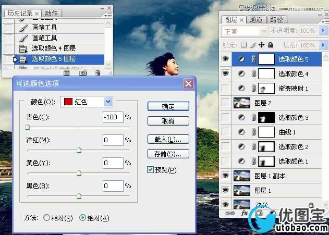Click the 图层 2 layer thumbnail
This screenshot has width=329, height=235.
[x=242, y=103]
